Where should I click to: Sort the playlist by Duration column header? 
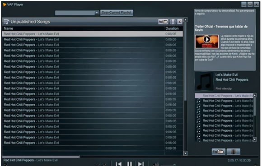(x=172, y=28)
